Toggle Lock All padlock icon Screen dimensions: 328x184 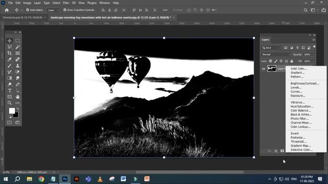292,61
